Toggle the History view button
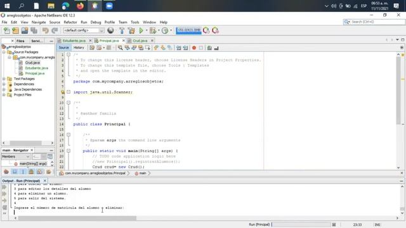Screen dimensions: 406x228 pos(79,47)
